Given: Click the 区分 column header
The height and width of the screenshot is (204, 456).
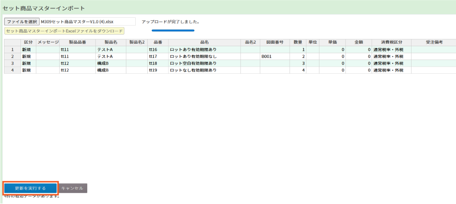Looking at the screenshot, I should pos(28,42).
